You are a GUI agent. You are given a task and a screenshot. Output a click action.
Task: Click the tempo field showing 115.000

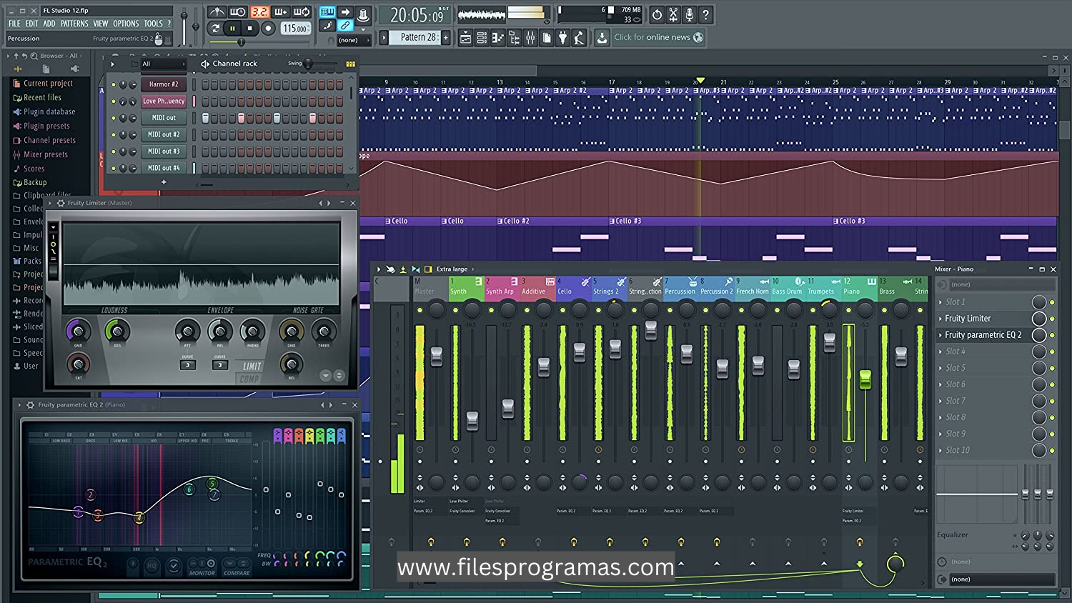[294, 29]
